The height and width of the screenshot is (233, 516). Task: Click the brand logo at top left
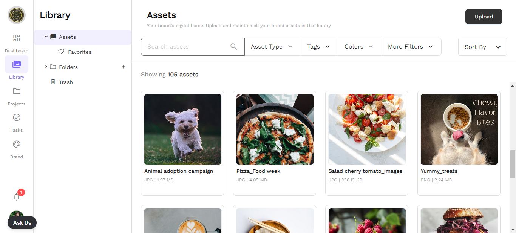pos(17,15)
